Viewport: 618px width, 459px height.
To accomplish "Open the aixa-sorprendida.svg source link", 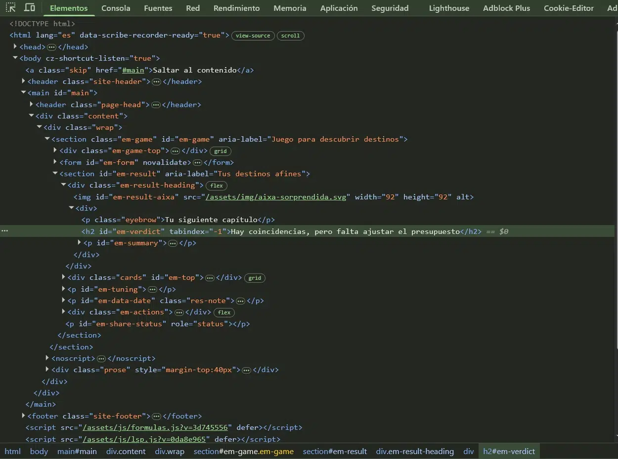I will 276,197.
